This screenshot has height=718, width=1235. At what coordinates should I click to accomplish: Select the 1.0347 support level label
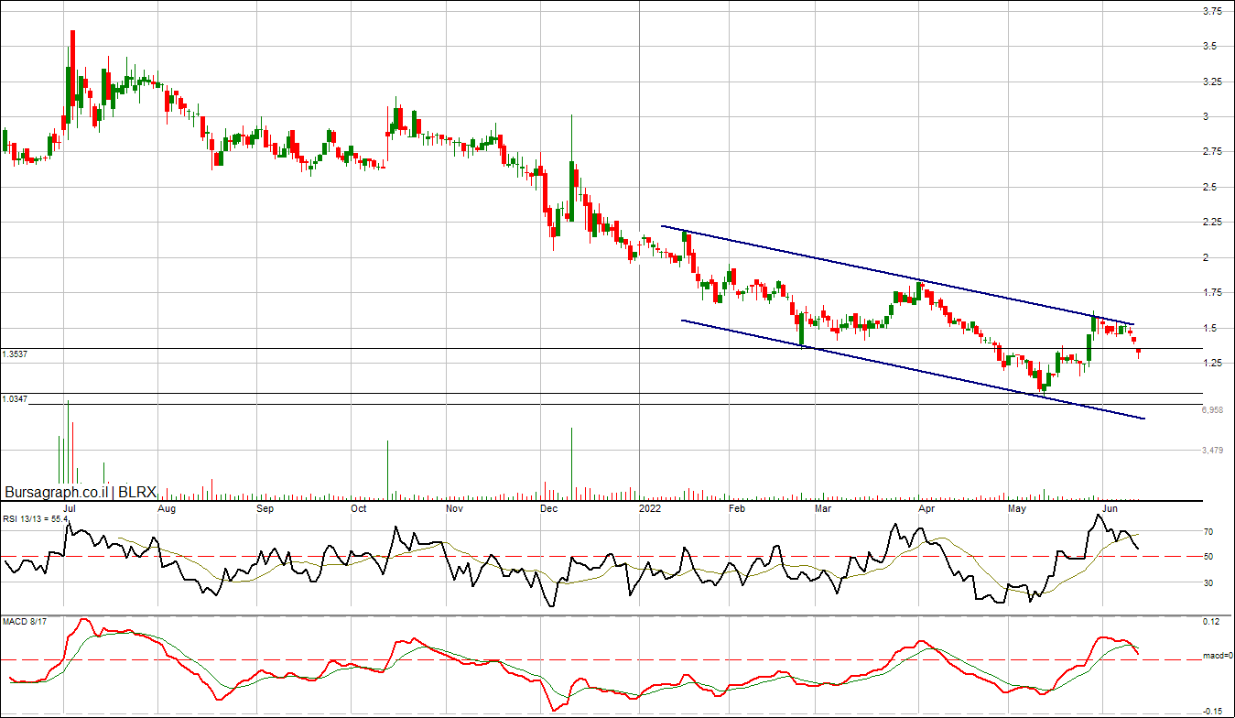click(x=14, y=399)
